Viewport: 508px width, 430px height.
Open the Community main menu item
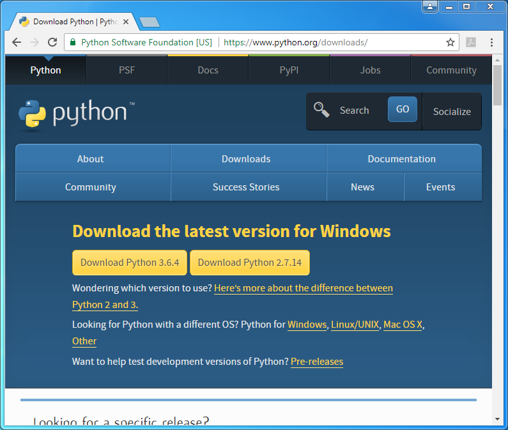pos(93,187)
